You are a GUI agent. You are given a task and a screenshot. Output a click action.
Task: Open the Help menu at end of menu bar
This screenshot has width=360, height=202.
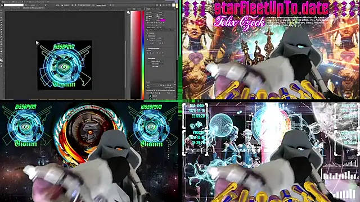[48, 2]
